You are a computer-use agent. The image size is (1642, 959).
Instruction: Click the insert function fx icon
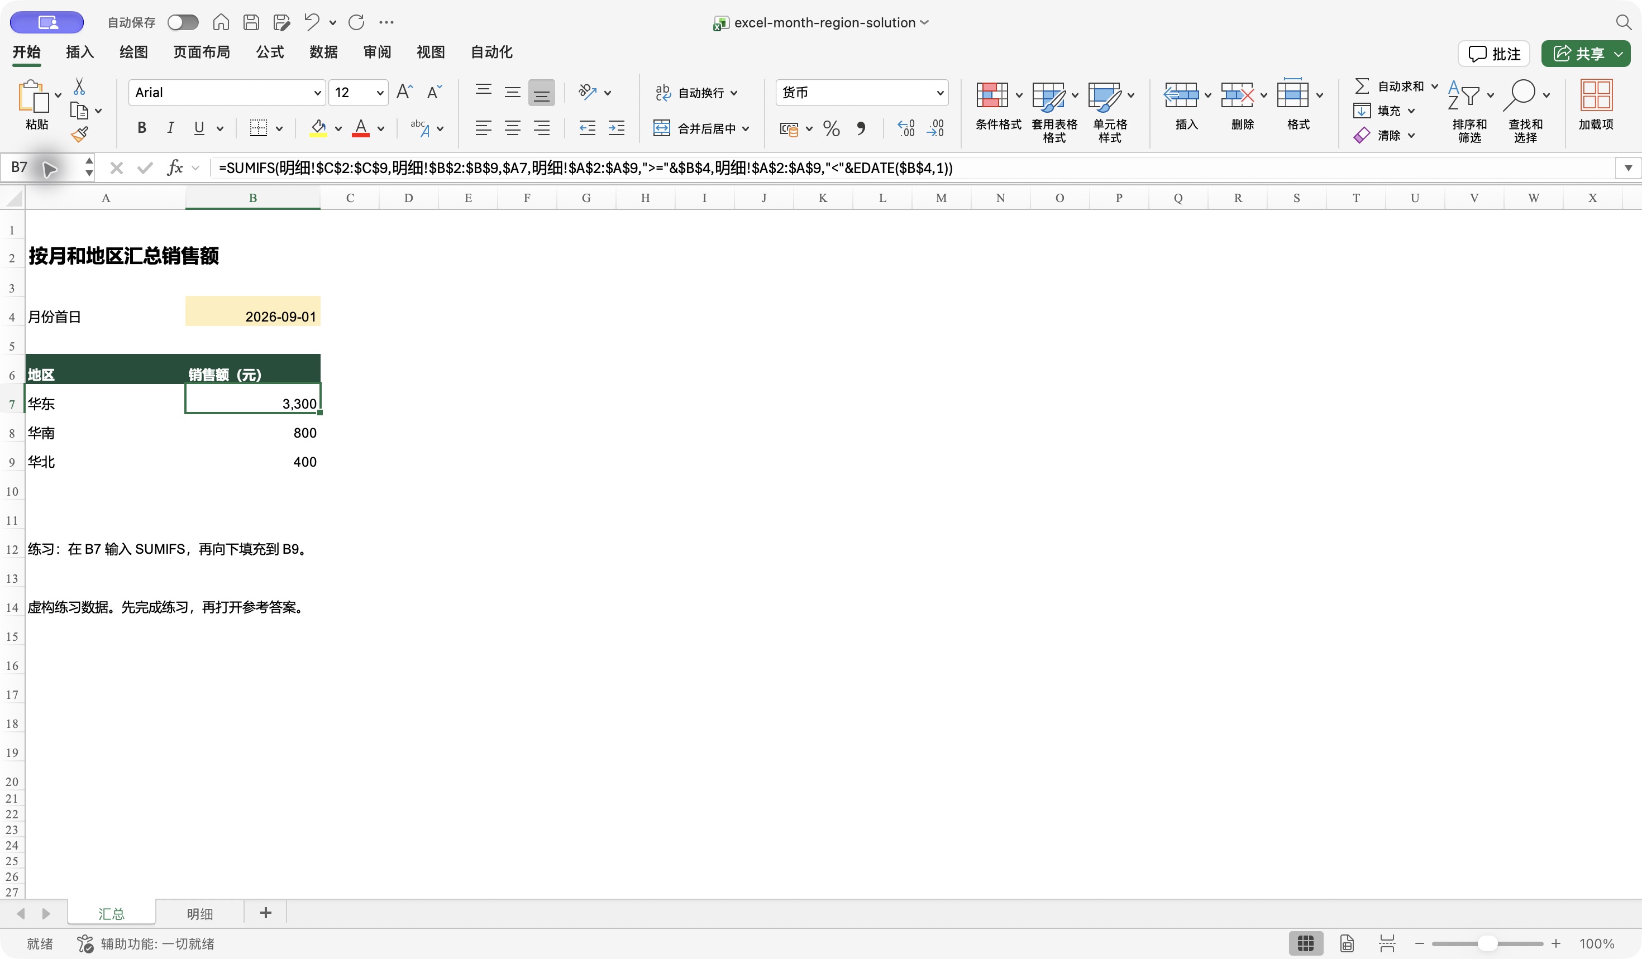click(175, 168)
